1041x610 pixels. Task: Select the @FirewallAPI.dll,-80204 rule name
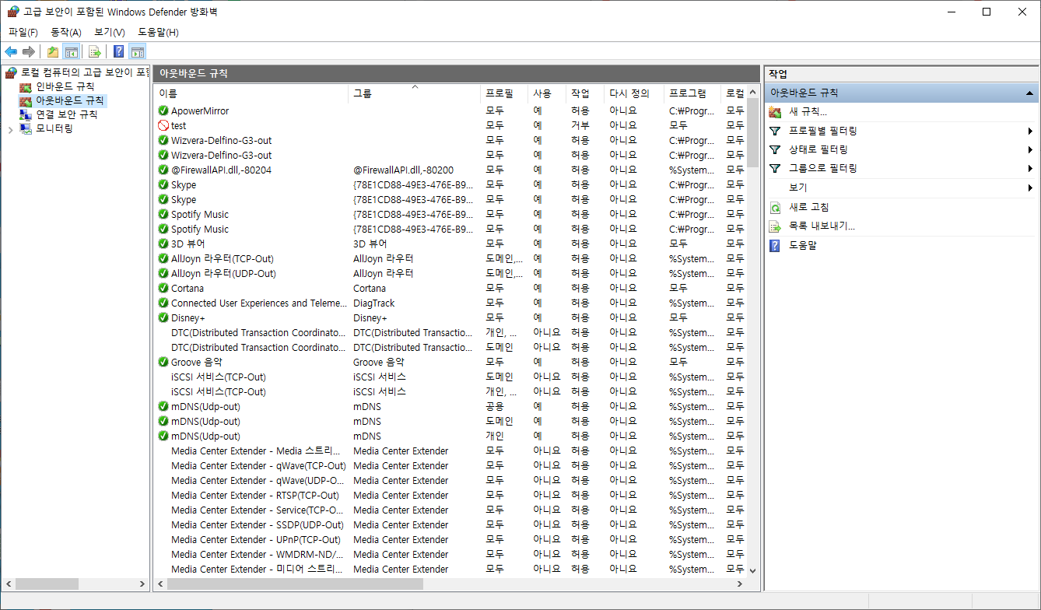[x=221, y=170]
